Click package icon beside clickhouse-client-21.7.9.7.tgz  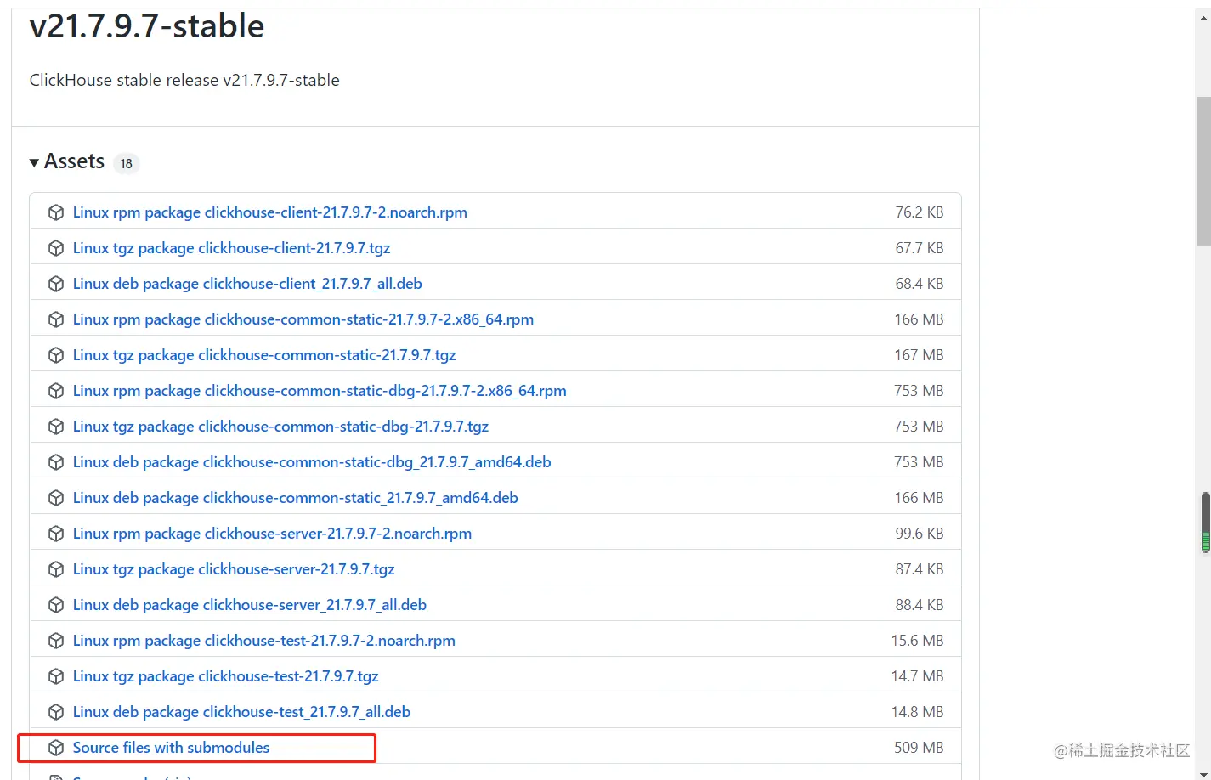56,248
